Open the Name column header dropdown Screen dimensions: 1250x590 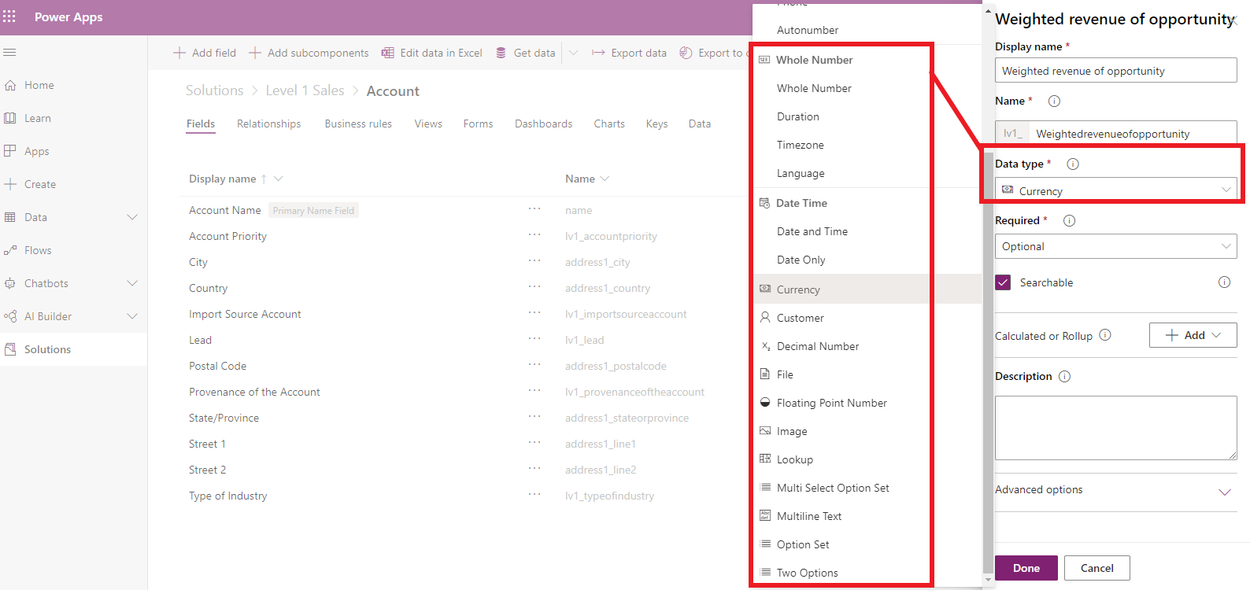pos(605,179)
